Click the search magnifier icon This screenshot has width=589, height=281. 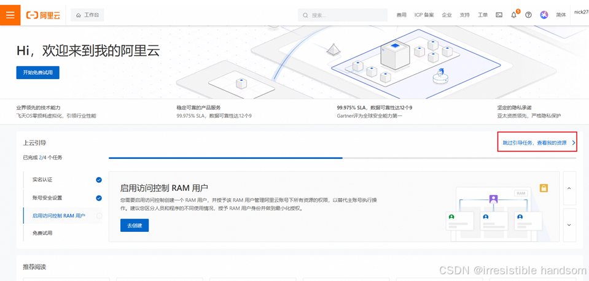click(305, 15)
